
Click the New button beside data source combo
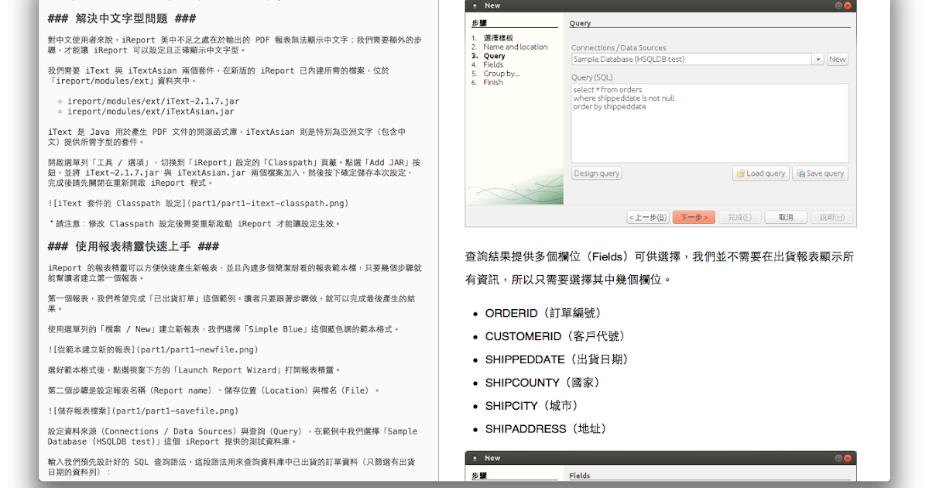point(838,59)
